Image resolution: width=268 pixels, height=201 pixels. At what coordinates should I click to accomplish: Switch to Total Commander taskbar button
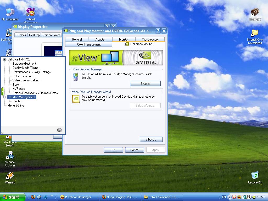(162, 197)
